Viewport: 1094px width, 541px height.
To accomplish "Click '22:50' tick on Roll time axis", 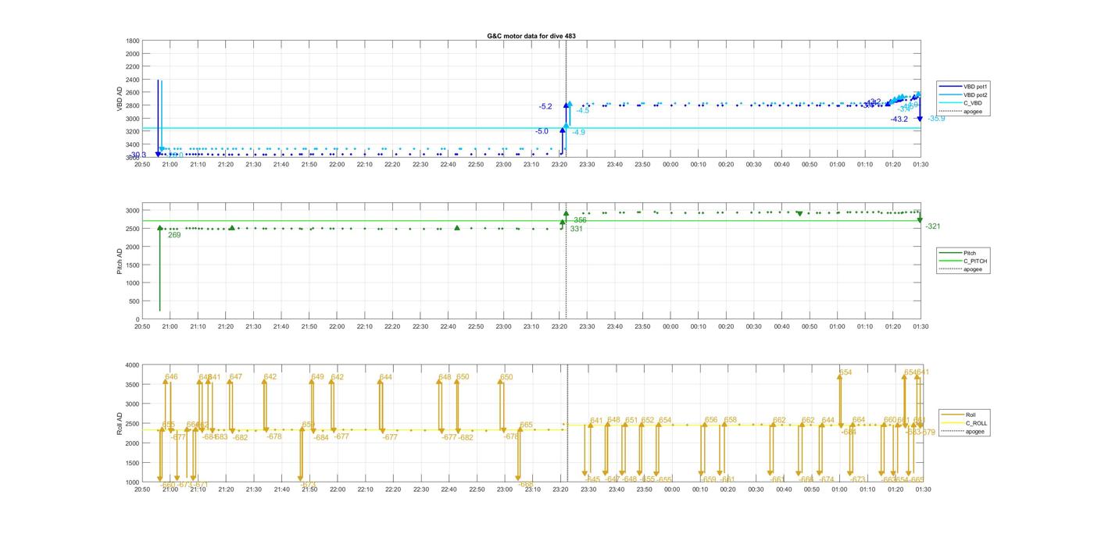I will pos(477,489).
